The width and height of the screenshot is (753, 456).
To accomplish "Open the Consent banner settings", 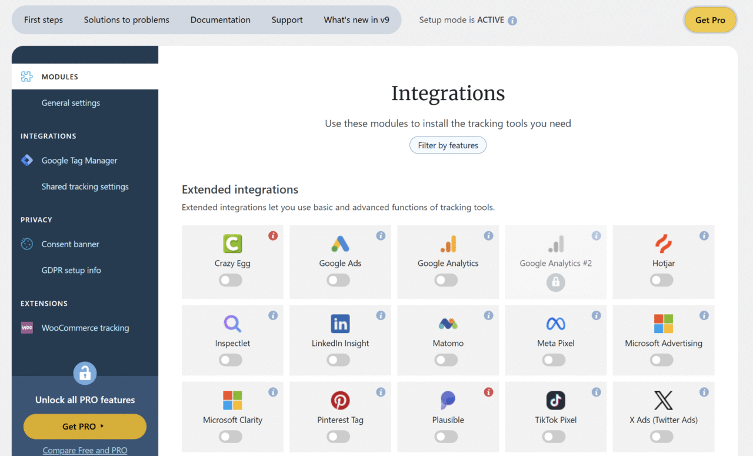I will [70, 244].
